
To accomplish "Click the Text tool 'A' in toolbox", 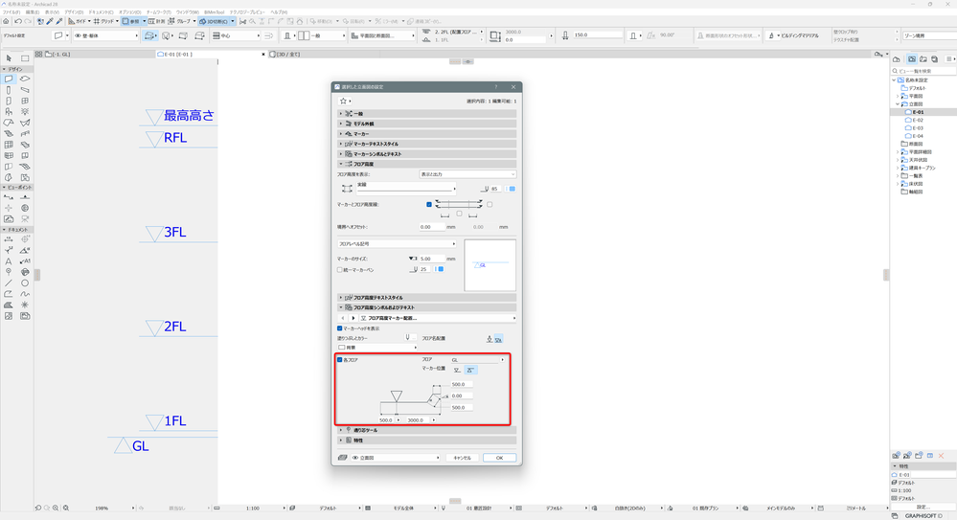I will (9, 261).
